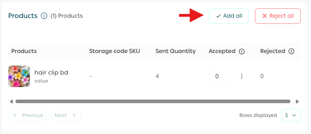Image resolution: width=311 pixels, height=134 pixels.
Task: Click the Storage code SKU column header
Action: 115,51
